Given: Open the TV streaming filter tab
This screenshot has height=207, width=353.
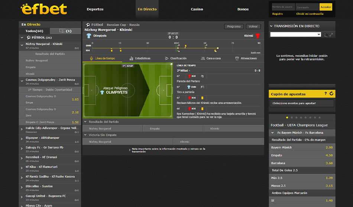Looking at the screenshot, I should click(65, 31).
